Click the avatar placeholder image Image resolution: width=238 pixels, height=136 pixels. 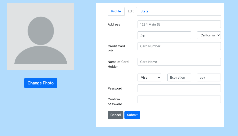click(41, 37)
